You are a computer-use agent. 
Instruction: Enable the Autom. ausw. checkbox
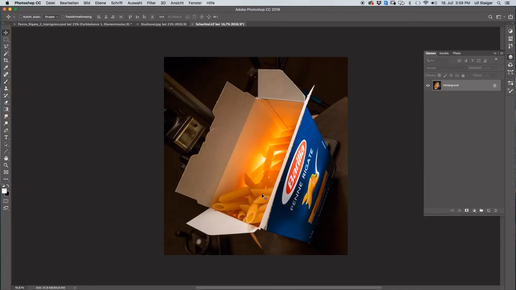tap(20, 17)
